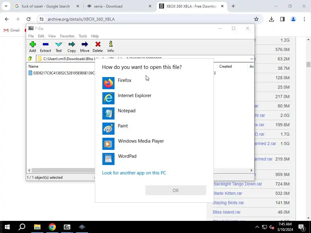Image resolution: width=311 pixels, height=233 pixels.
Task: Open File Explorer from taskbar
Action: (x=37, y=227)
